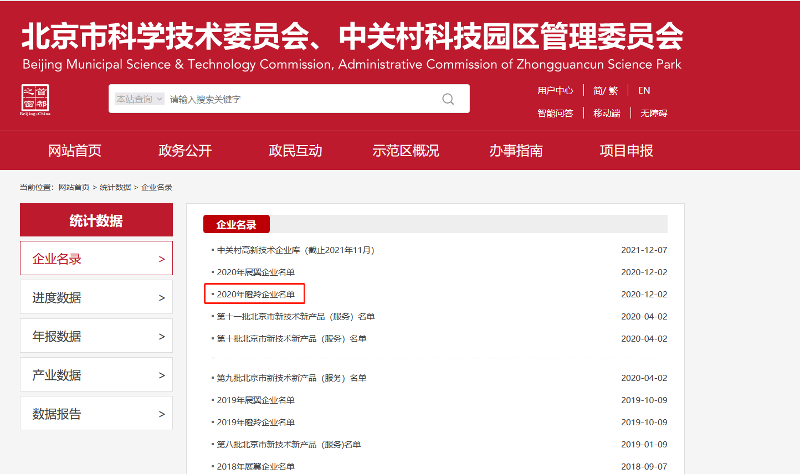Open 第八批北京市新技术新产品 (服务)名单
The image size is (800, 474).
point(289,445)
